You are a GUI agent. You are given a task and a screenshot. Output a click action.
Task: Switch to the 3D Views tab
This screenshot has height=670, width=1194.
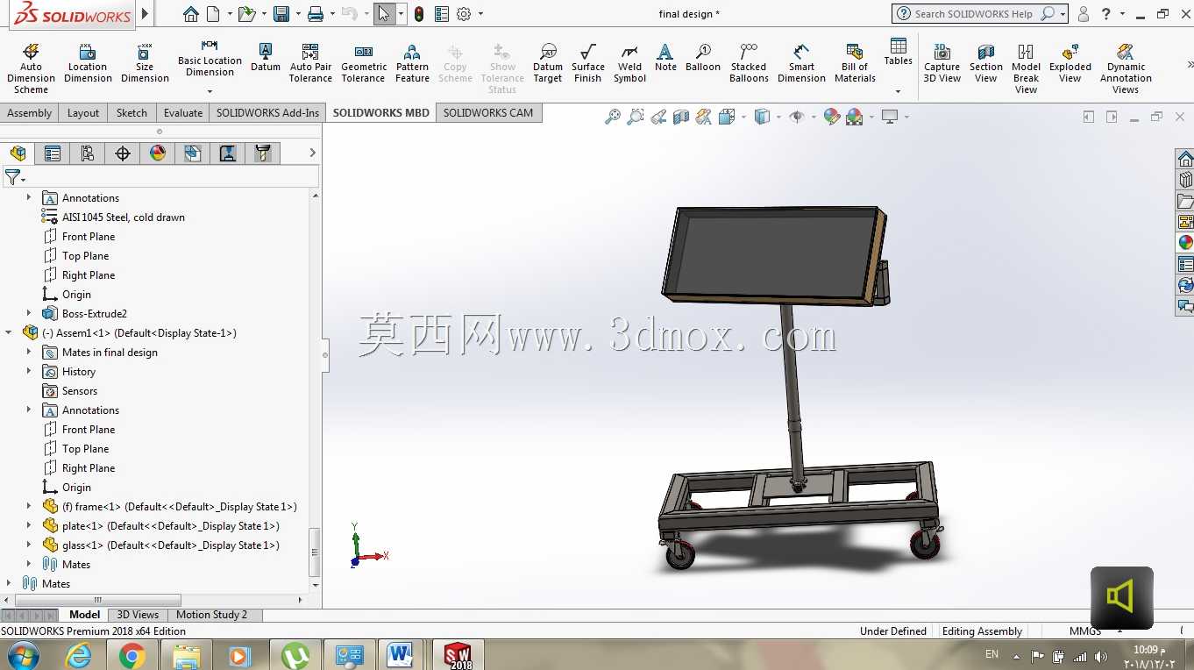point(139,615)
